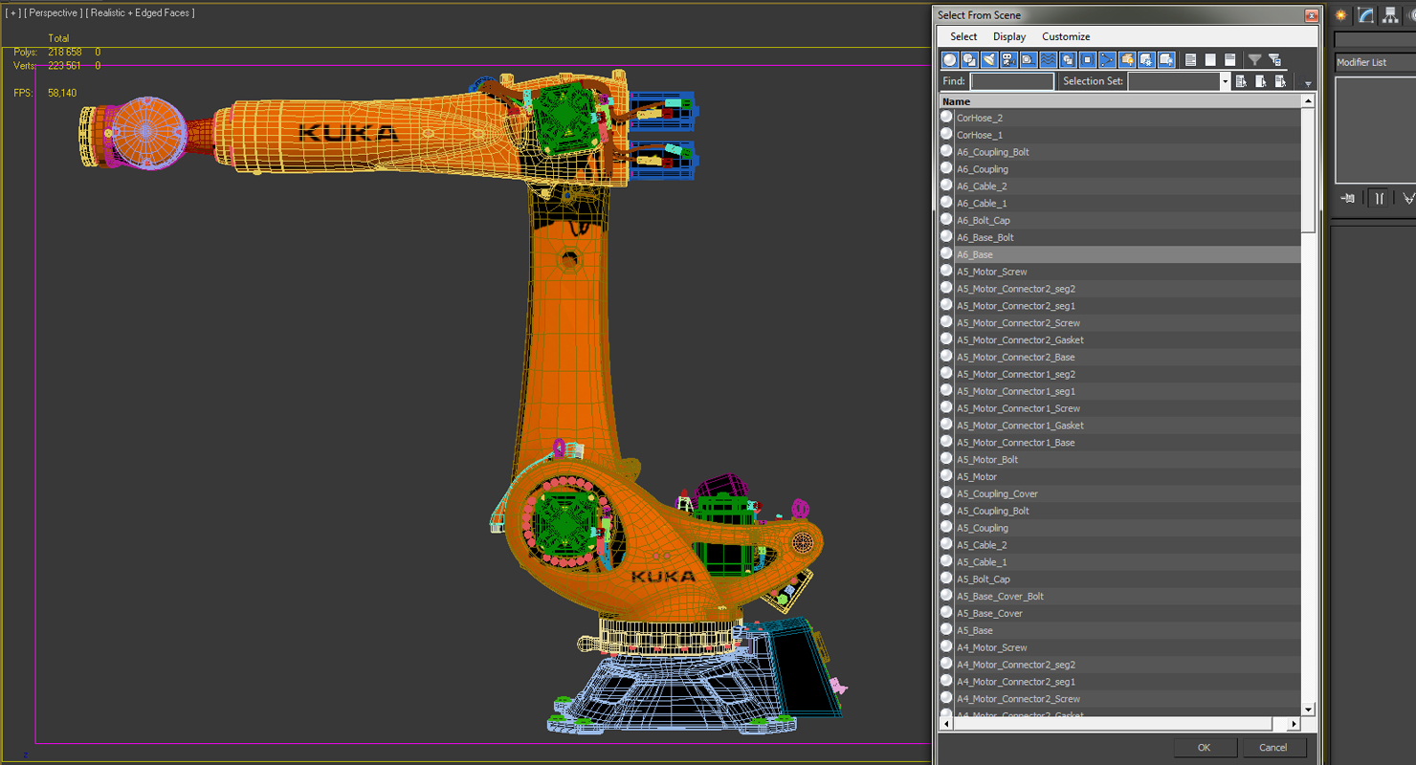Click the funnel filter icon
The width and height of the screenshot is (1416, 765).
[x=1254, y=59]
